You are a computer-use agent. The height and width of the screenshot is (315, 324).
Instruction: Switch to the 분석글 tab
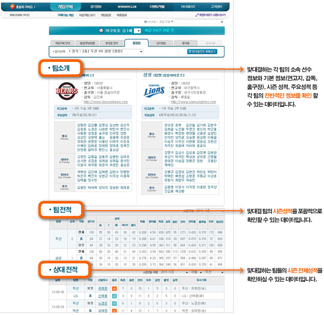pos(186,43)
